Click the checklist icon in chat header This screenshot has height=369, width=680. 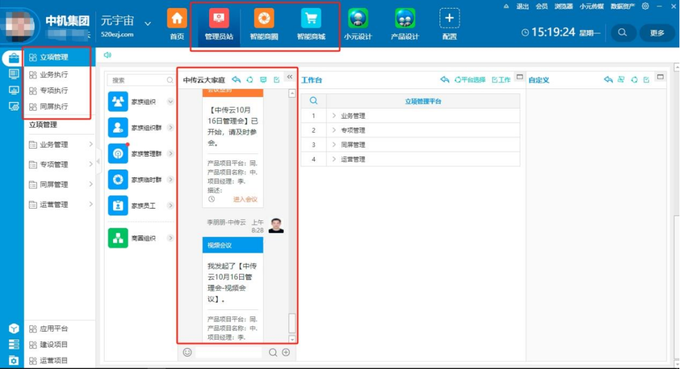(277, 80)
